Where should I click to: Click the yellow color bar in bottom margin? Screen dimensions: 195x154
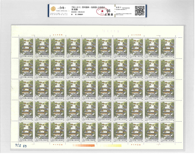111,146
